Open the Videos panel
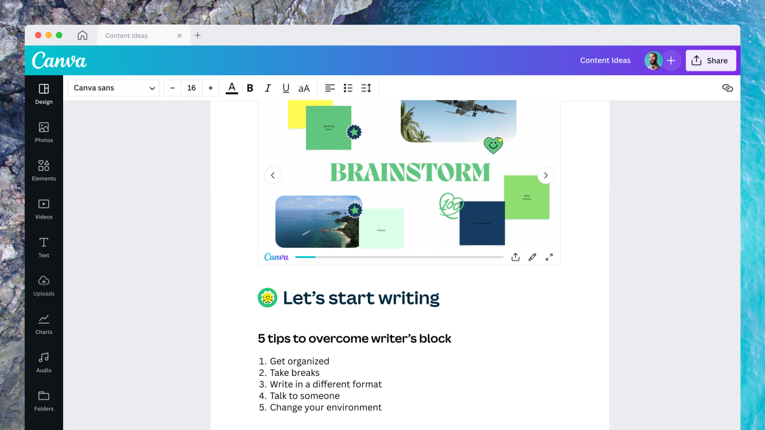This screenshot has height=430, width=765. (x=43, y=207)
